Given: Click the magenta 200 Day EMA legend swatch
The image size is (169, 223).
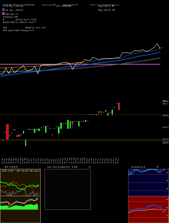Looking at the screenshot, I should (x=3, y=14).
